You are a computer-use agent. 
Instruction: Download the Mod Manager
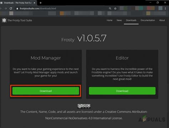(x=46, y=91)
